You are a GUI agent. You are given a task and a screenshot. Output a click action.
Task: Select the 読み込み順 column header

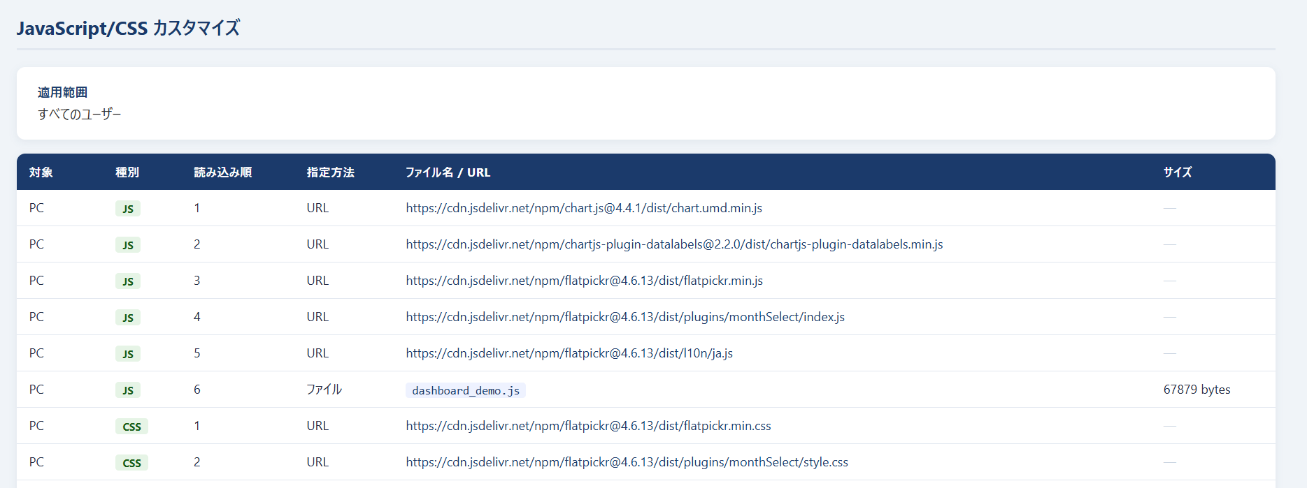(223, 172)
